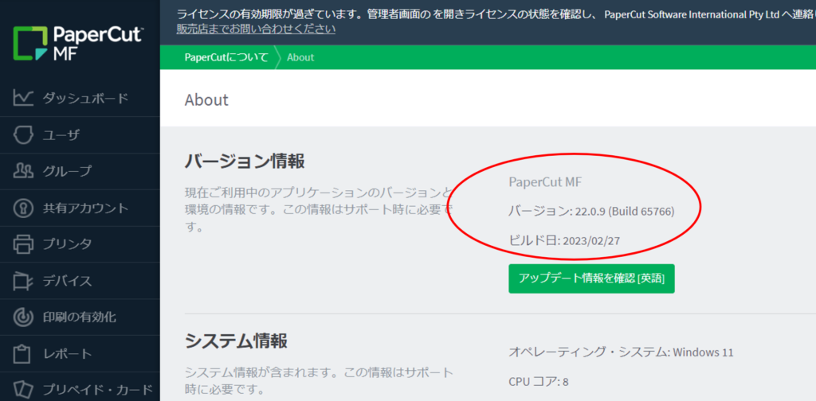Click the PaperCutについて breadcrumb
Screen dimensions: 816x401
tap(226, 57)
